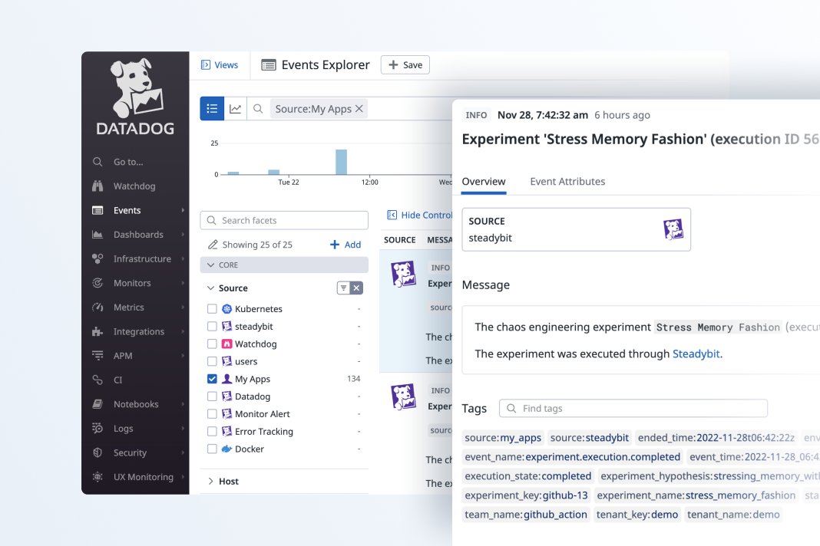The height and width of the screenshot is (546, 820).
Task: Add a new facet
Action: pyautogui.click(x=346, y=245)
